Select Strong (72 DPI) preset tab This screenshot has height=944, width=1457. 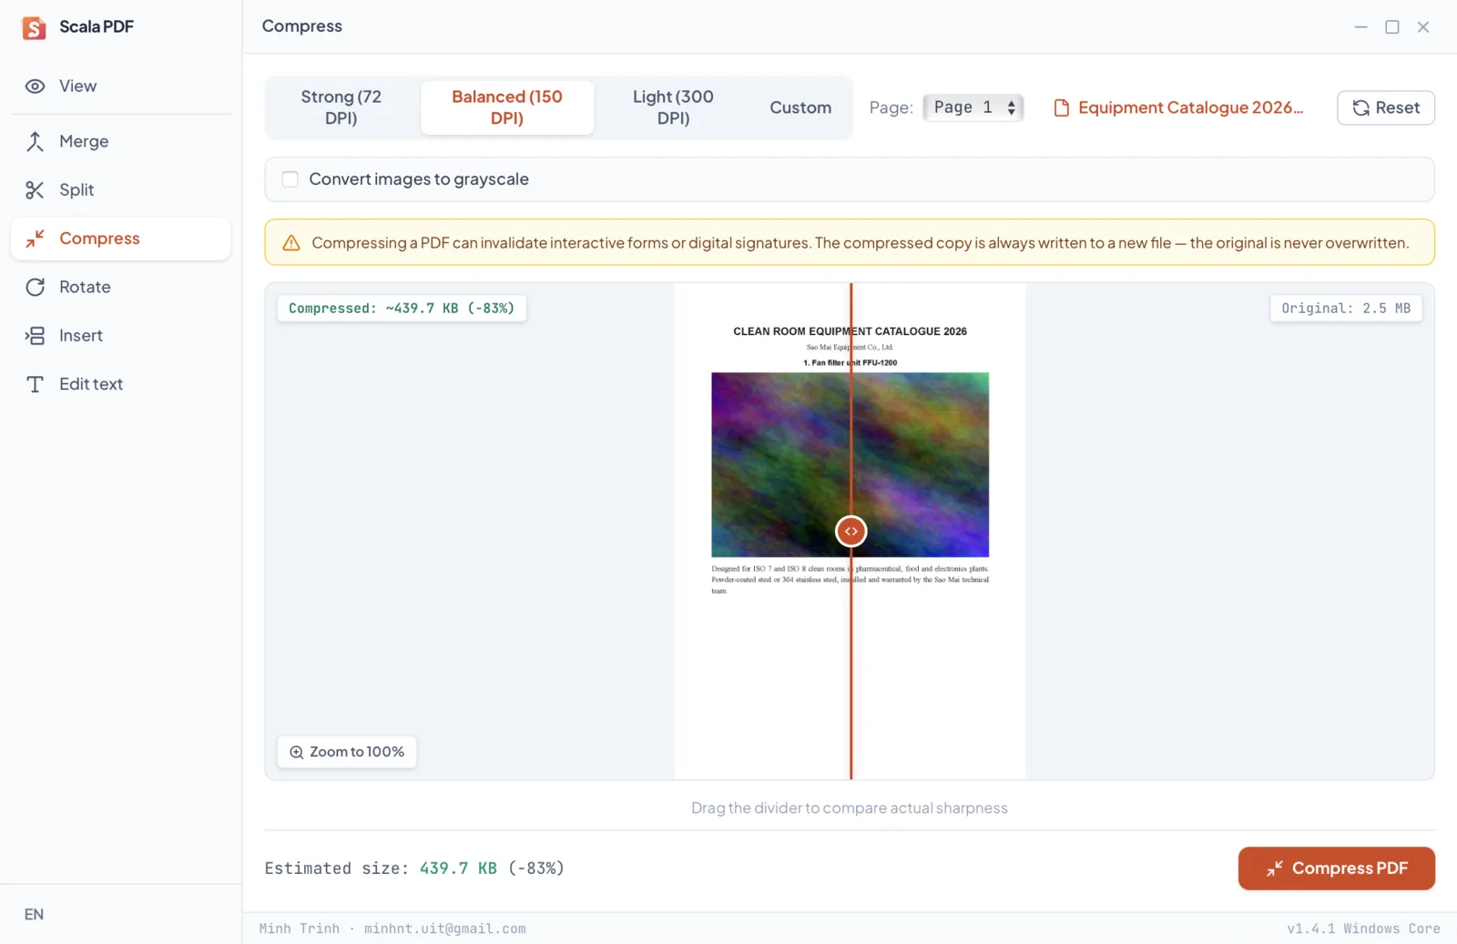click(341, 107)
